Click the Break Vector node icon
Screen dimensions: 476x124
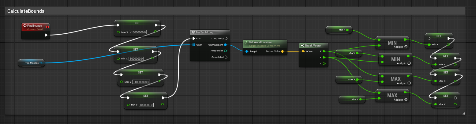tap(302, 45)
